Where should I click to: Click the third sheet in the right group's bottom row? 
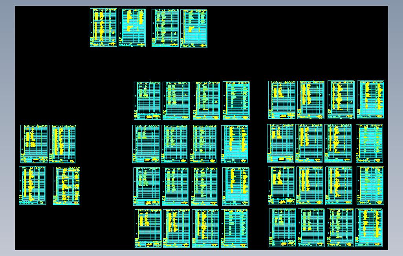[x=340, y=228]
